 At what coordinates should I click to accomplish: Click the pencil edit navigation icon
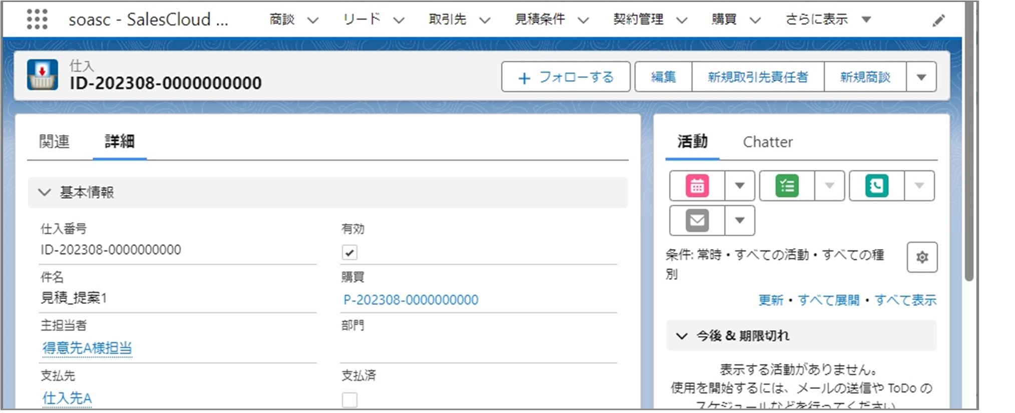(938, 21)
